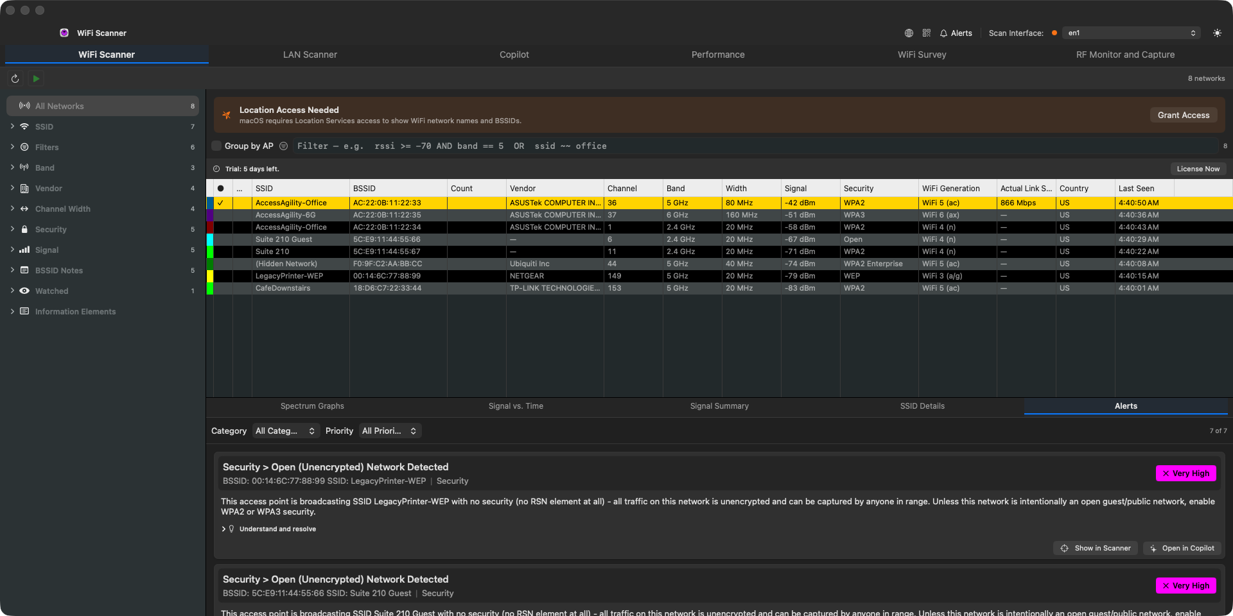Select the (Hidden Network) row
This screenshot has width=1233, height=616.
click(x=719, y=264)
